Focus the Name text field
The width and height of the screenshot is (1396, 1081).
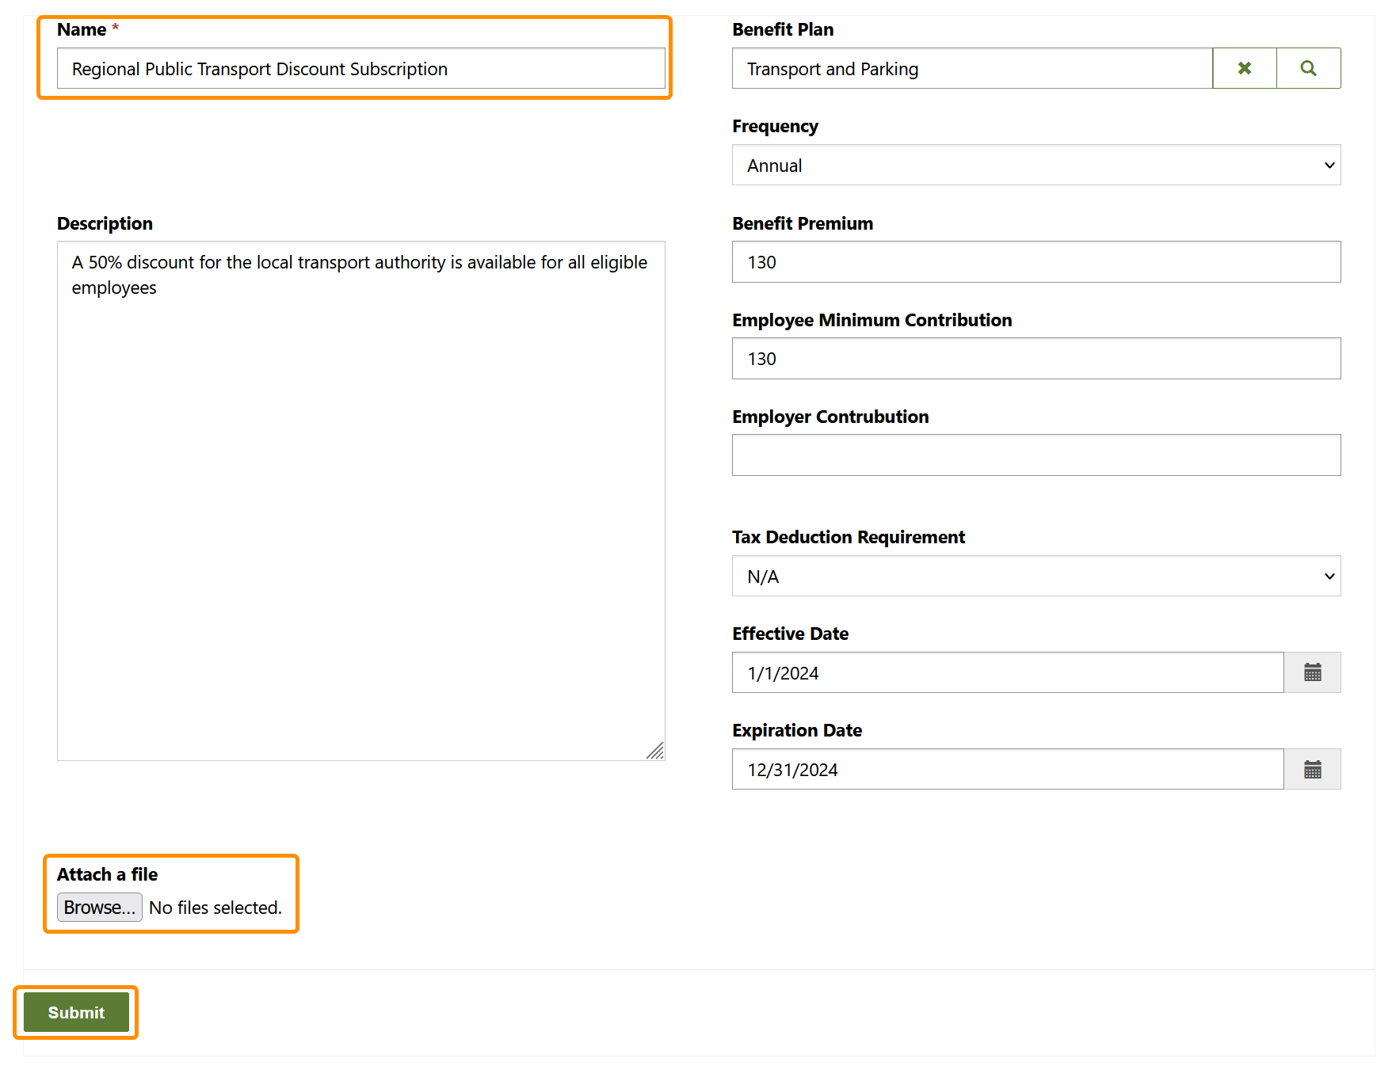click(360, 69)
